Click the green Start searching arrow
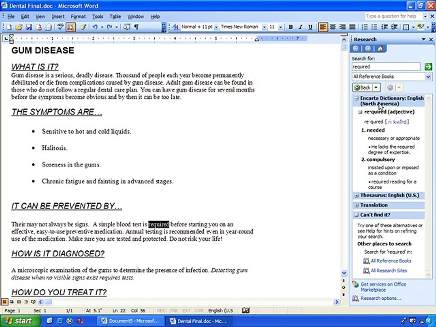This screenshot has width=436, height=327. (x=428, y=66)
